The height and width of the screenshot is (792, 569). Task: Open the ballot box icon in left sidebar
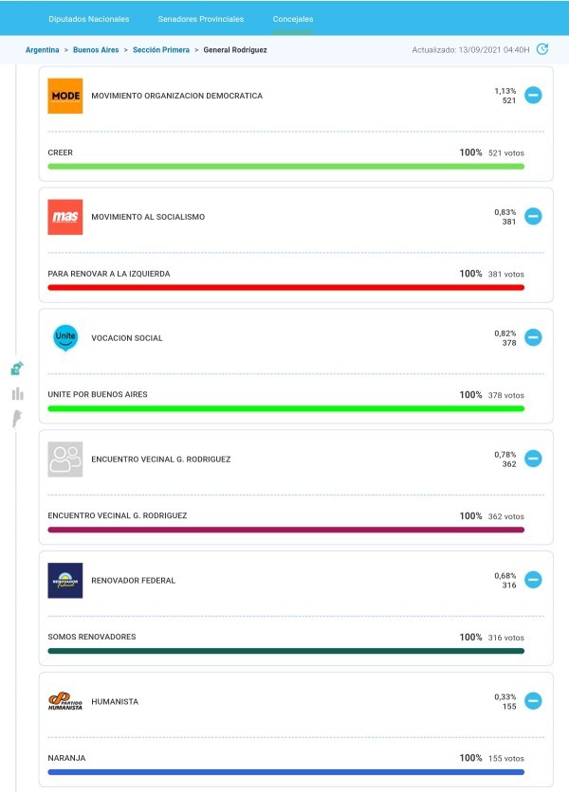click(x=17, y=369)
